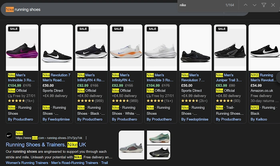The height and width of the screenshot is (166, 280).
Task: Open find filter options funnel icon
Action: pyautogui.click(x=264, y=5)
